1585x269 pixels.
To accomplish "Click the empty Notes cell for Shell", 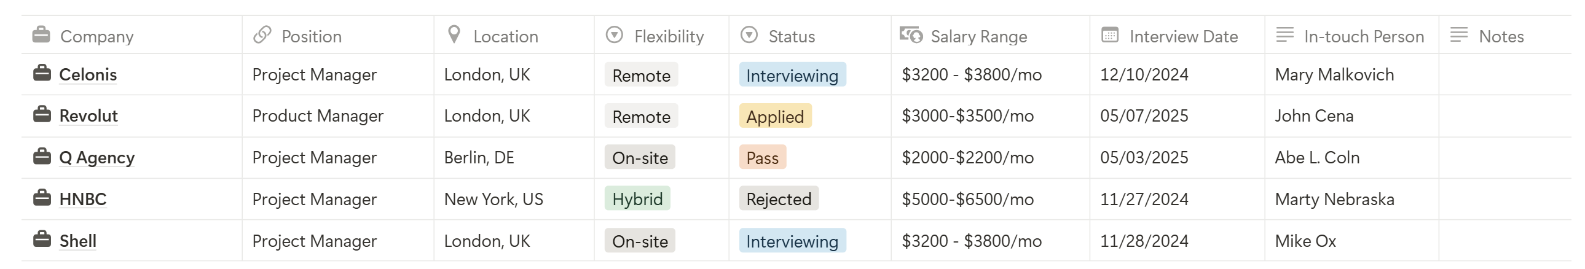I will 1505,241.
